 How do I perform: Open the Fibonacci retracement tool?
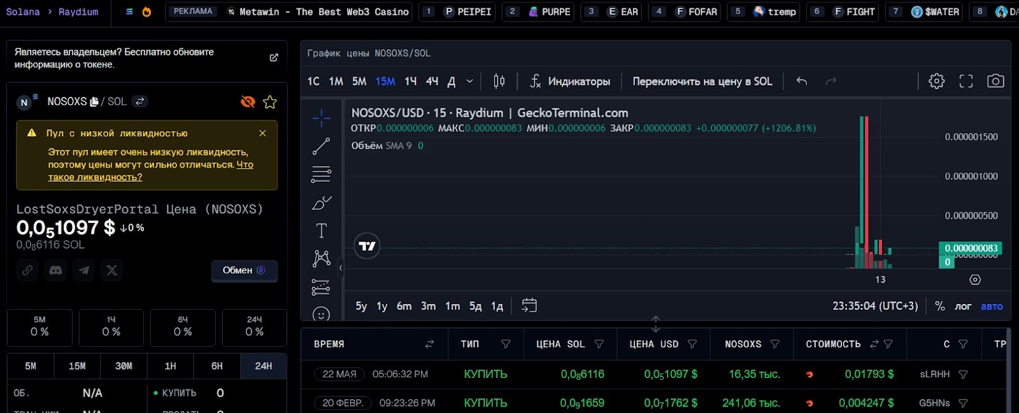point(322,174)
